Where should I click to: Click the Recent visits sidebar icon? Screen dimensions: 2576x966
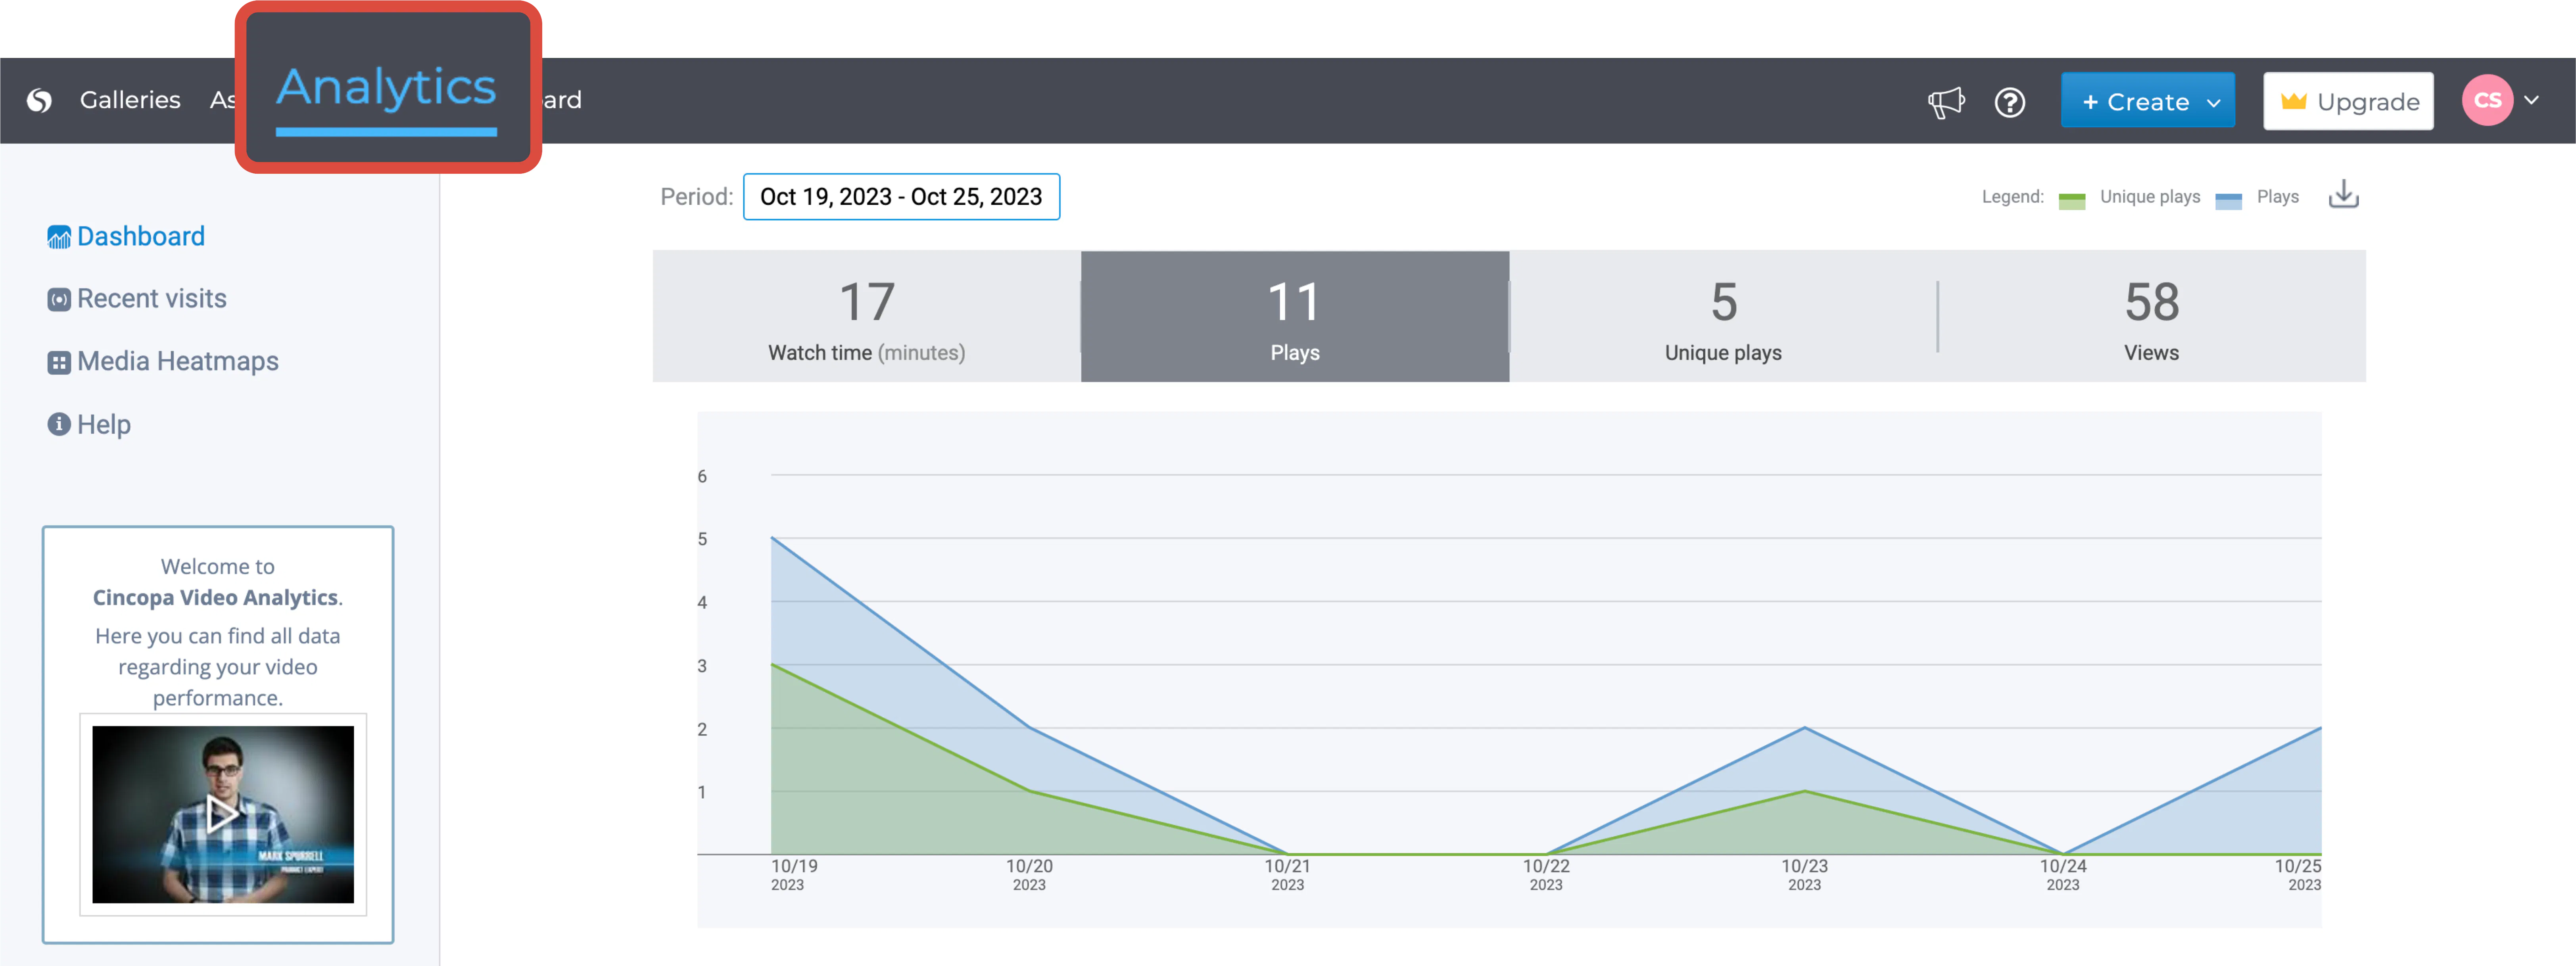(59, 299)
